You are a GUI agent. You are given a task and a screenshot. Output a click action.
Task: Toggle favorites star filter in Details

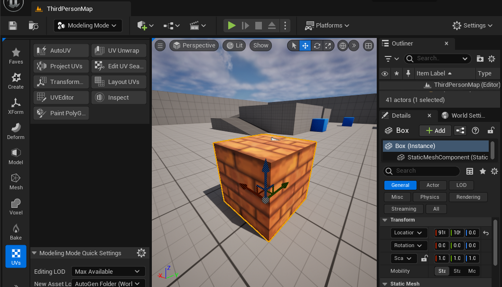483,171
